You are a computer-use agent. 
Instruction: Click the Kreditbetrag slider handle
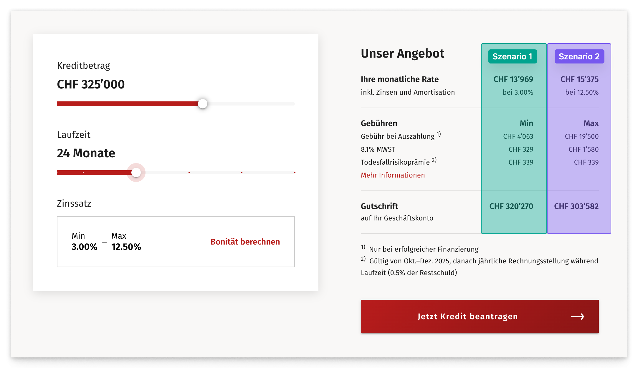pyautogui.click(x=203, y=104)
